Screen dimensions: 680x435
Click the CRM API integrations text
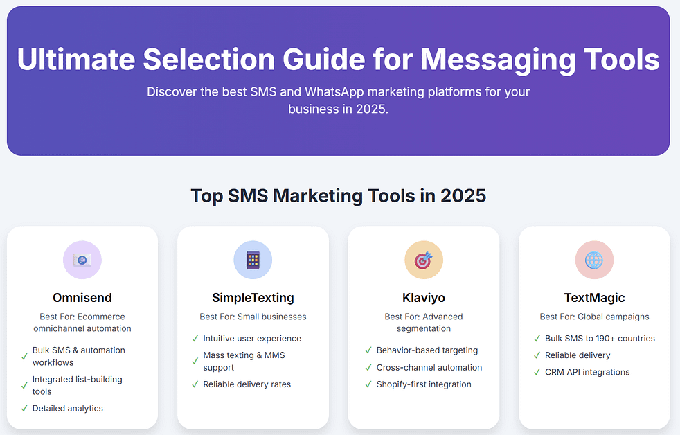[x=587, y=372]
